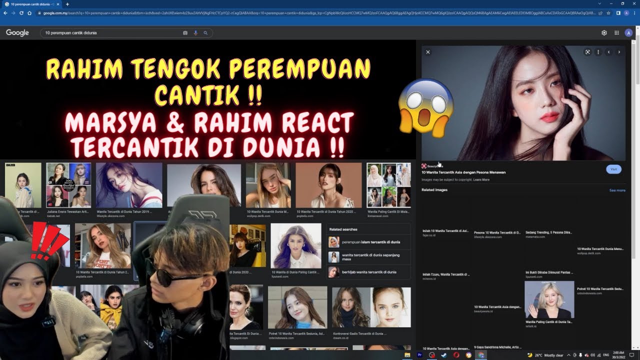Search by image using camera icon
Screen dimensions: 640x360
pyautogui.click(x=185, y=33)
